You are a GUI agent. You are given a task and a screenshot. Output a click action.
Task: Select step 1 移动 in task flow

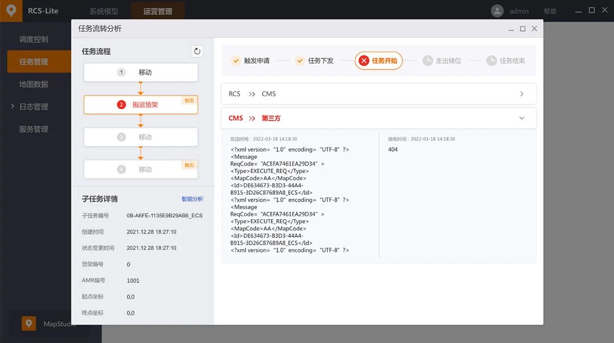coord(140,72)
